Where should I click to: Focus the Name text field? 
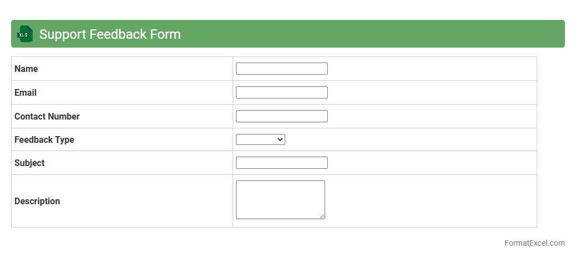coord(281,69)
